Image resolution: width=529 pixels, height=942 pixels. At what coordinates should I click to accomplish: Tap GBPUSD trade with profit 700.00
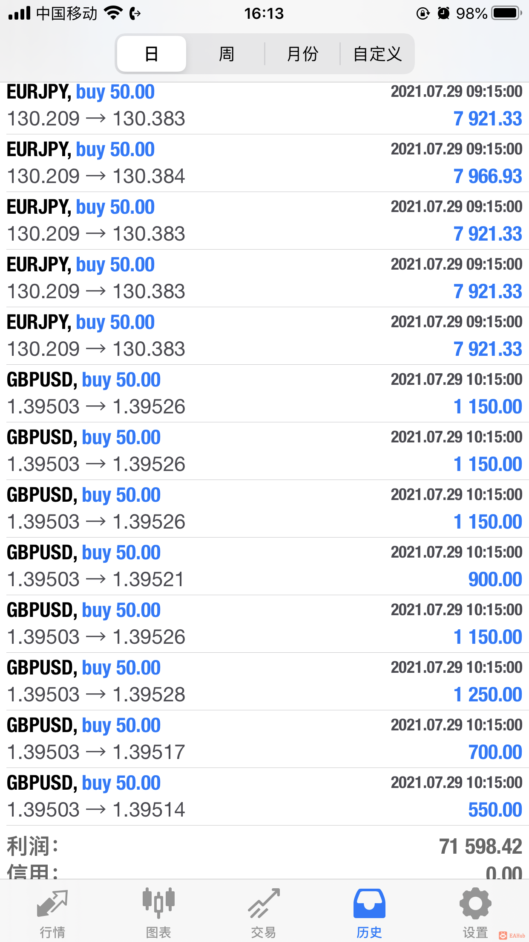coord(264,739)
